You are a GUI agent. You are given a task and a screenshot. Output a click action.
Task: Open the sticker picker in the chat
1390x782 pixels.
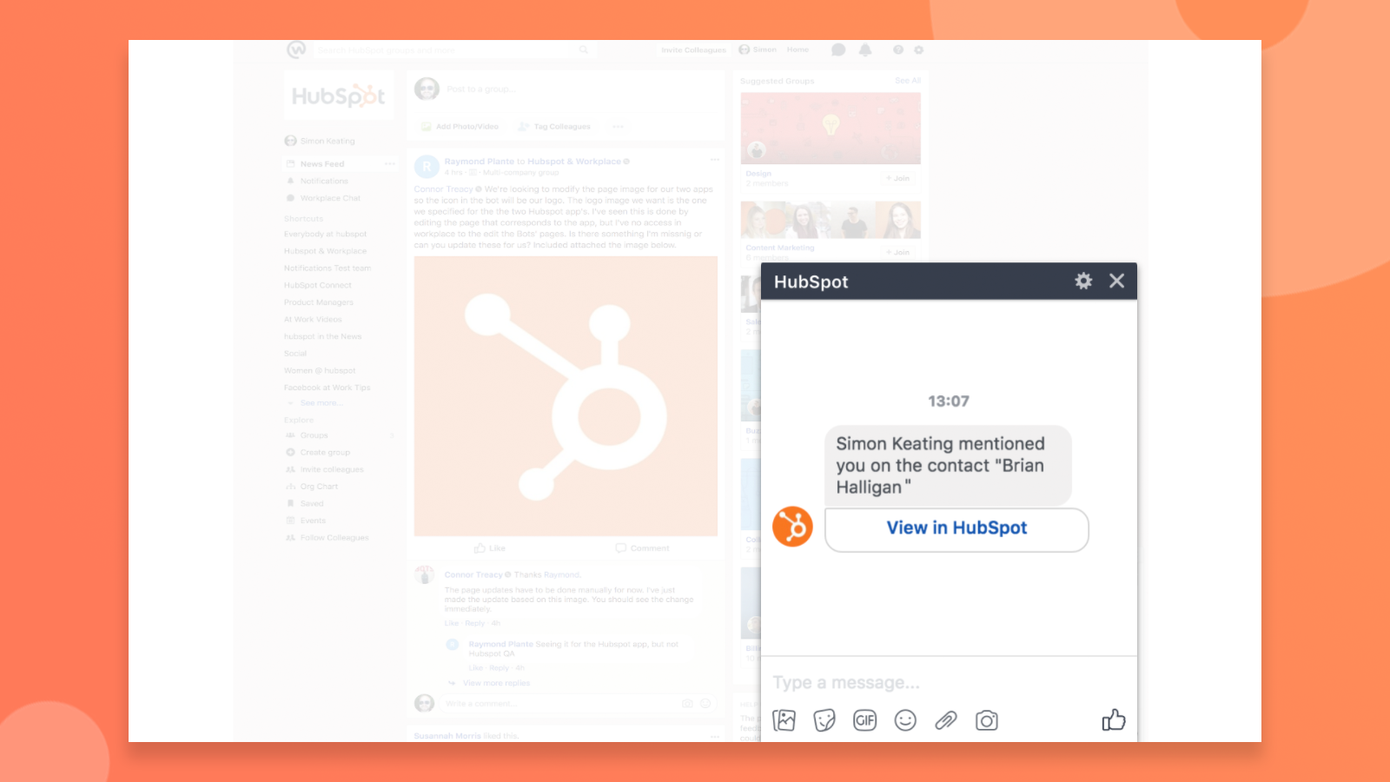824,720
